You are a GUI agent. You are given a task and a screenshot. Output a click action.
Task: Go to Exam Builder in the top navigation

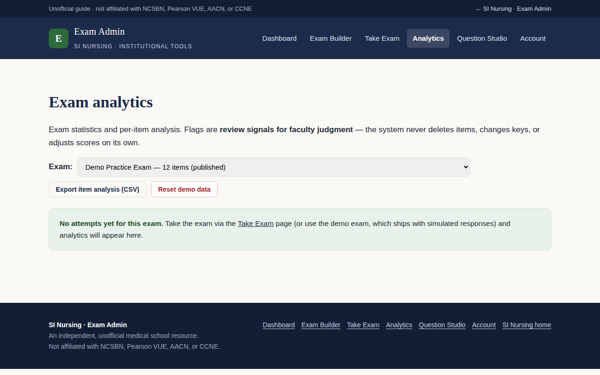330,38
